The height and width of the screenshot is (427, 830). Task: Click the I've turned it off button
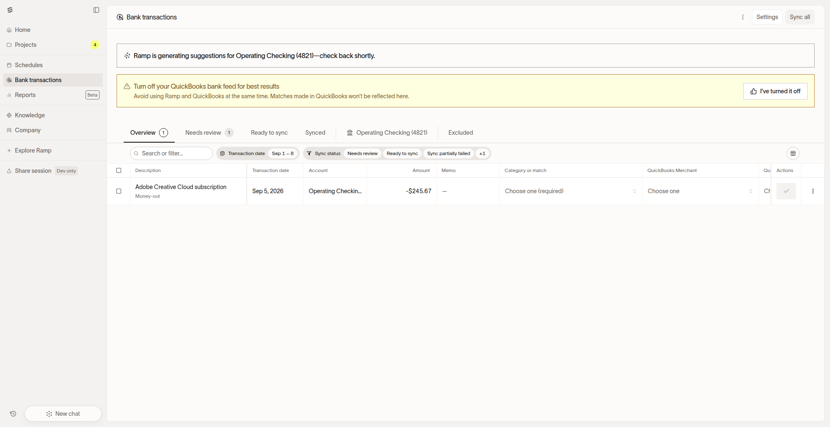click(775, 91)
